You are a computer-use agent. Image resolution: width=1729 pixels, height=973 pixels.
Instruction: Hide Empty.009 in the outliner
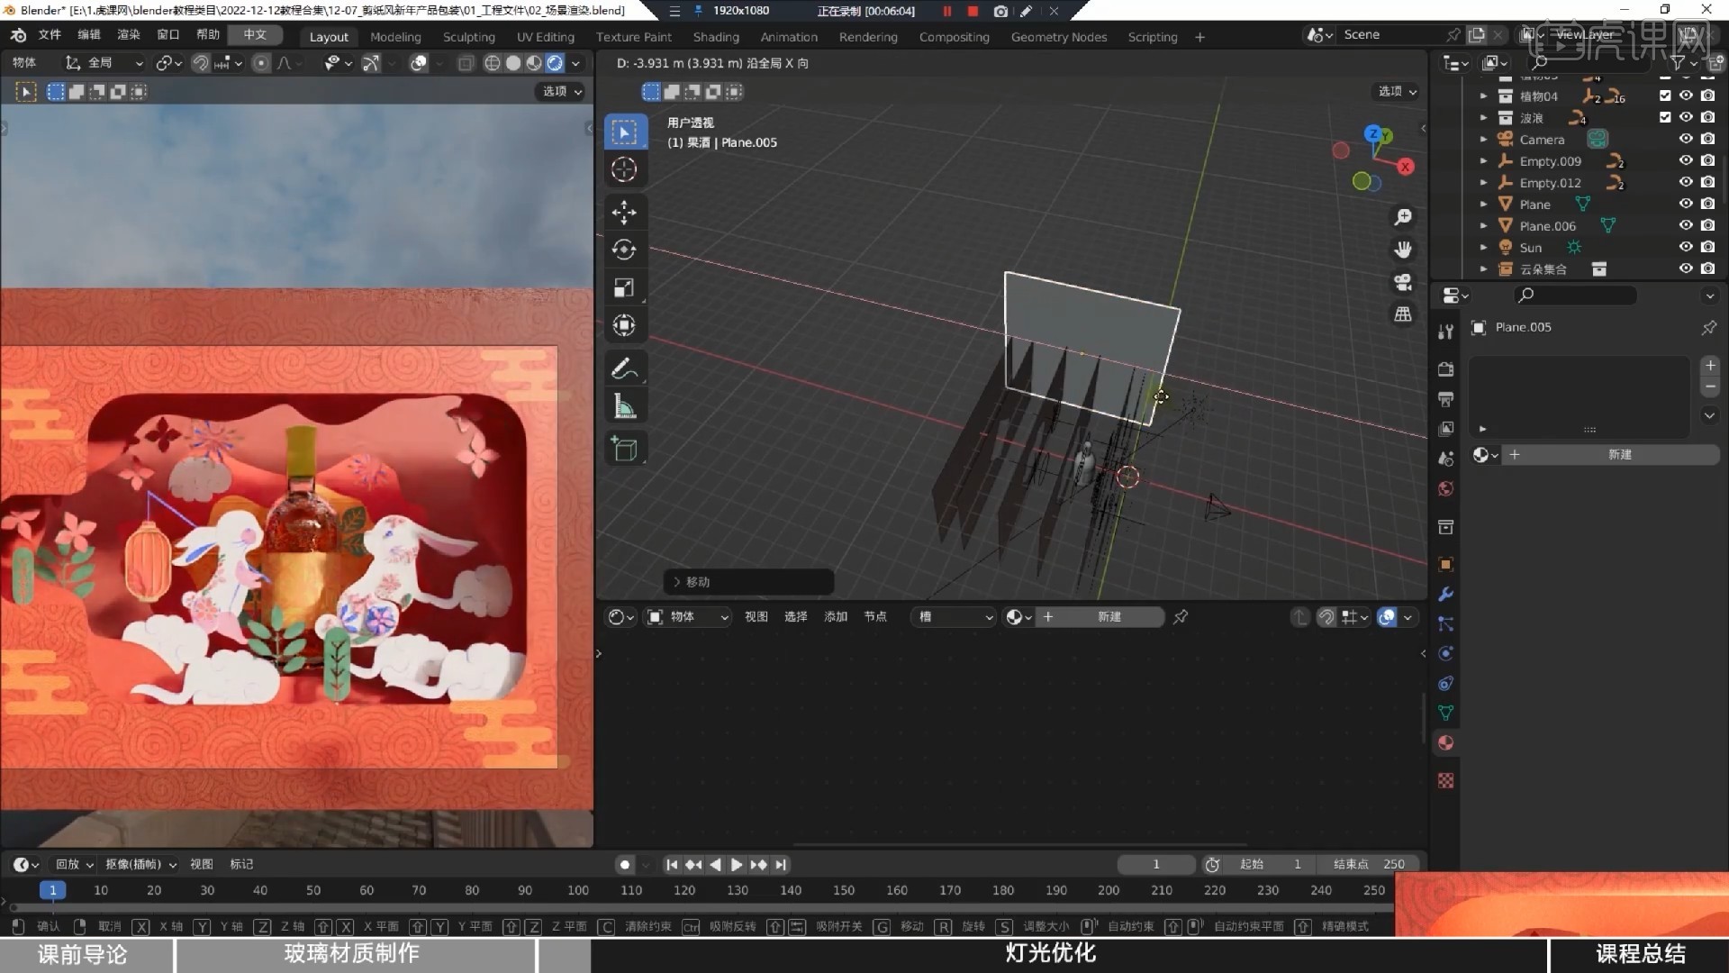pos(1686,161)
